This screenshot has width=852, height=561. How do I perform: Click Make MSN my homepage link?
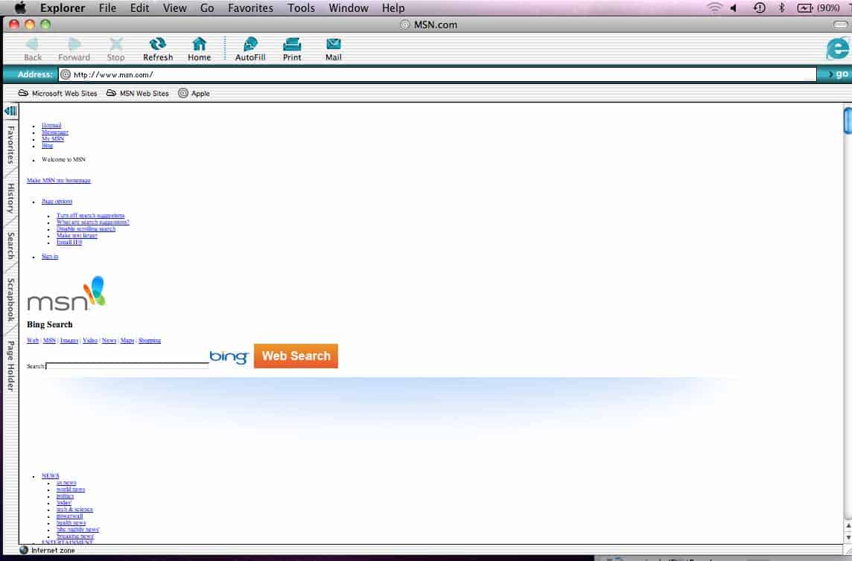(59, 180)
